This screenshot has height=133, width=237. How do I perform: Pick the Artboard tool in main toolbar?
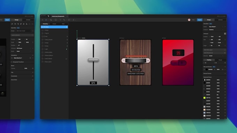point(56,20)
